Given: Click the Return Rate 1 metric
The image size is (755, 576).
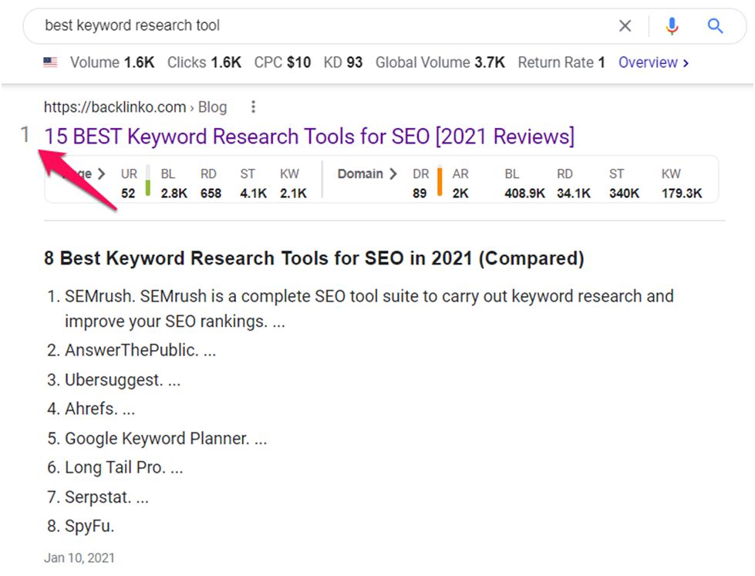Looking at the screenshot, I should 561,62.
